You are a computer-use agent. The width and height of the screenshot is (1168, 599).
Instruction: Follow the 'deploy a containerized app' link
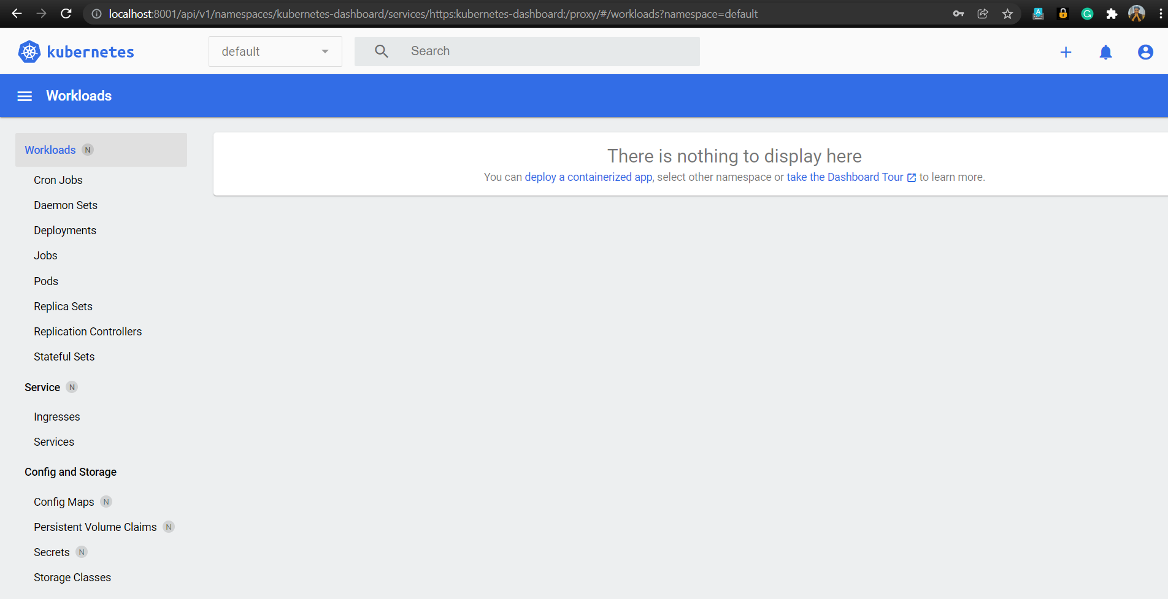pos(589,177)
